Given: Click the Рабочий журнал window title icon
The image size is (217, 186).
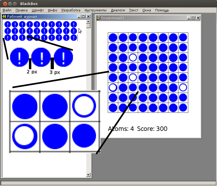Looking at the screenshot, I should (x=4, y=16).
